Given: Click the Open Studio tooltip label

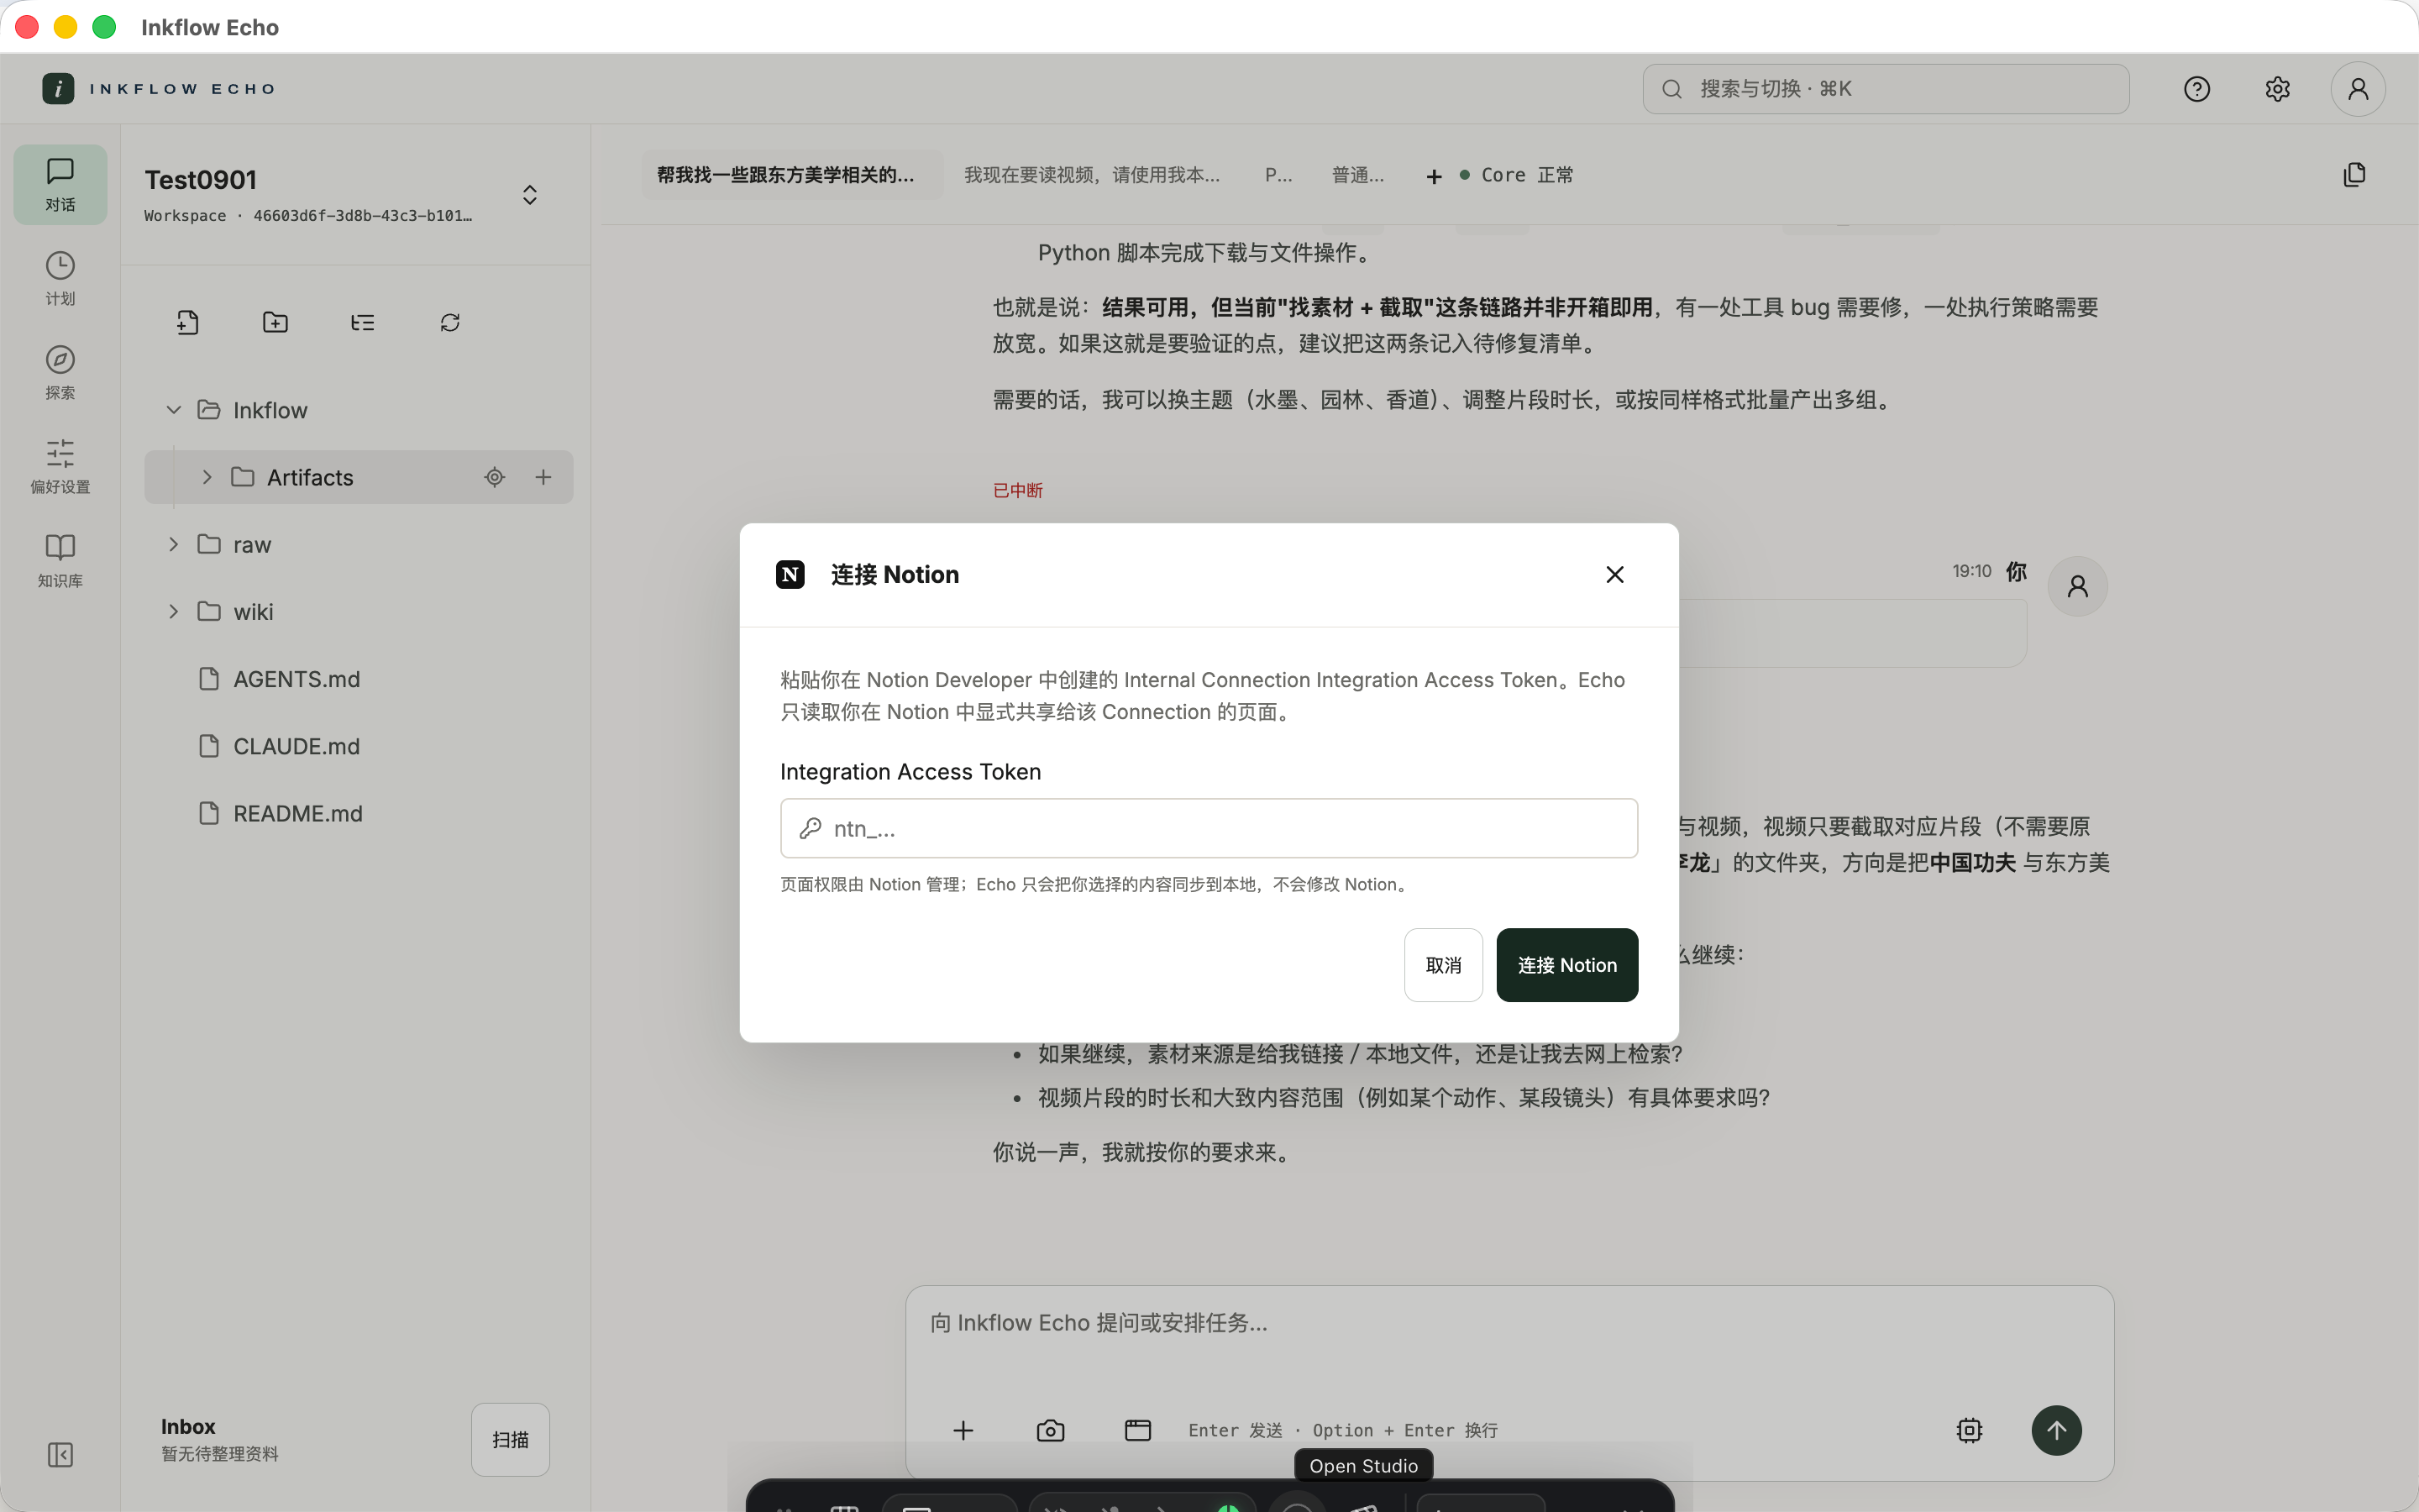Looking at the screenshot, I should click(1363, 1465).
